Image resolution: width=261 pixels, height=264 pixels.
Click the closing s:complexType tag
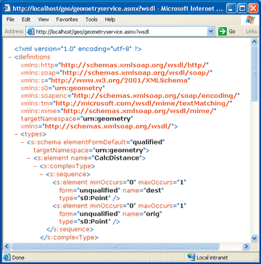point(70,237)
